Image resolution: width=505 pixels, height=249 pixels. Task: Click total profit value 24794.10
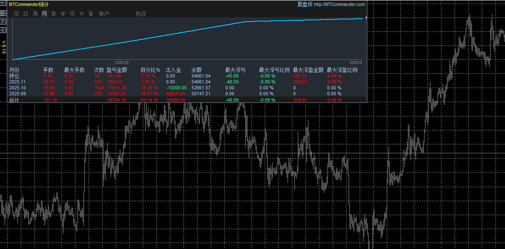click(x=116, y=100)
